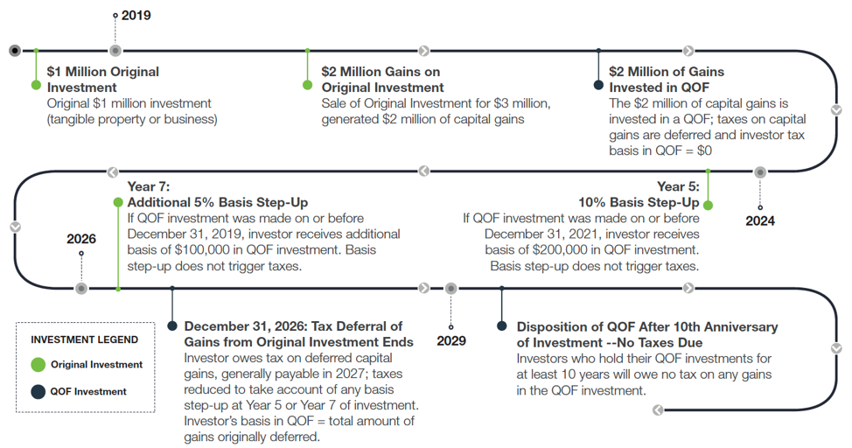Click the green dot beside $1 Million Original Investment
Viewport: 852px width, 448px height.
36,85
